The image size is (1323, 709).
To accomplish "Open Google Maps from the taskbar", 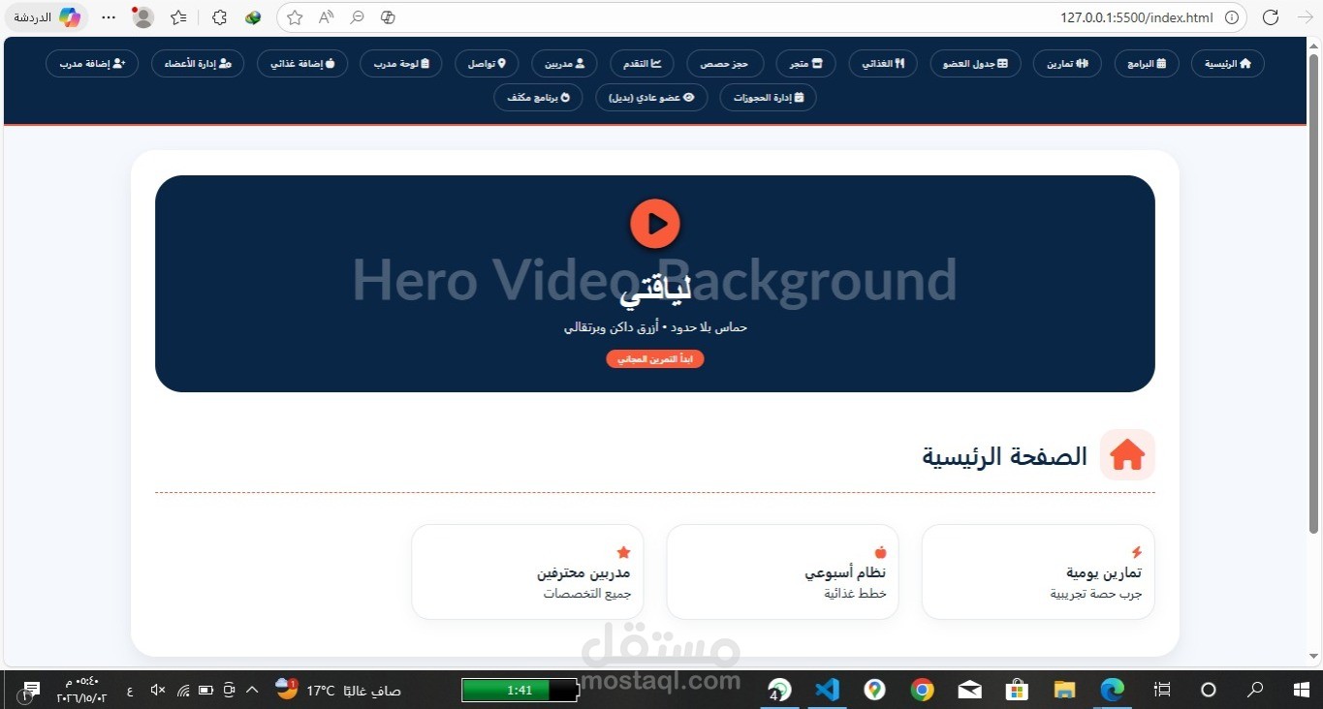I will click(x=874, y=690).
